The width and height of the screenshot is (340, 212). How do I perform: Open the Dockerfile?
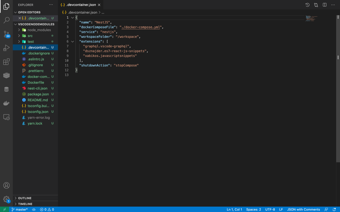point(35,82)
